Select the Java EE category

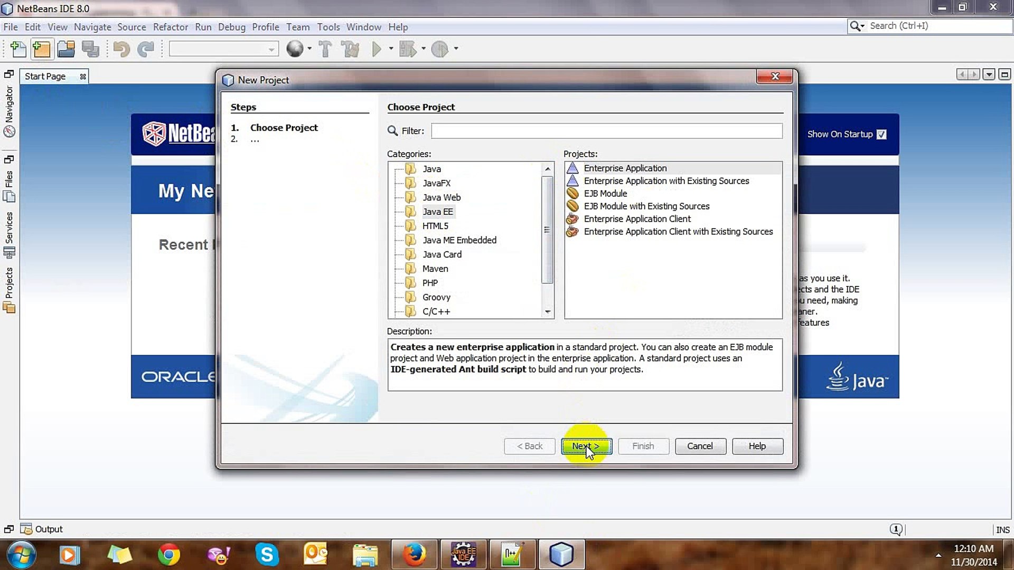[437, 212]
